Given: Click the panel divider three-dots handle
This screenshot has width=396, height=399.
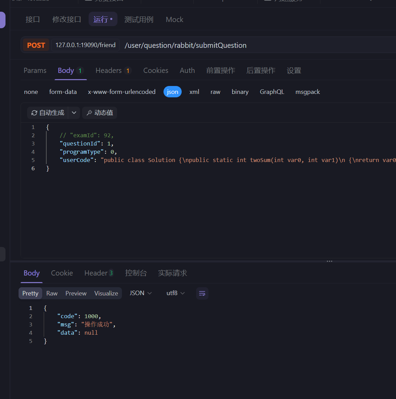Looking at the screenshot, I should [x=329, y=261].
